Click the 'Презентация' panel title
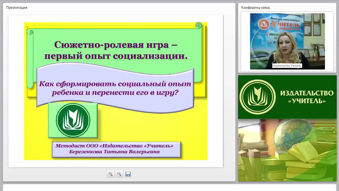Viewport: 339px width, 191px height. [17, 7]
